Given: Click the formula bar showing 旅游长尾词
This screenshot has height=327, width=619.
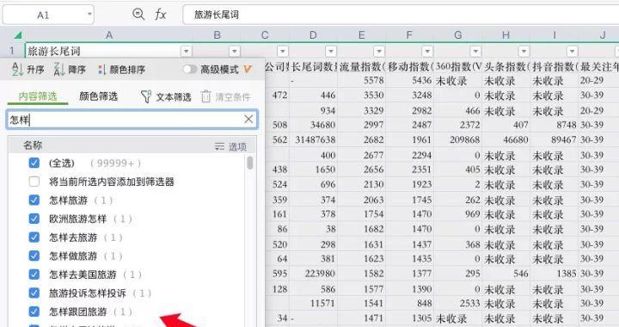Looking at the screenshot, I should click(401, 15).
